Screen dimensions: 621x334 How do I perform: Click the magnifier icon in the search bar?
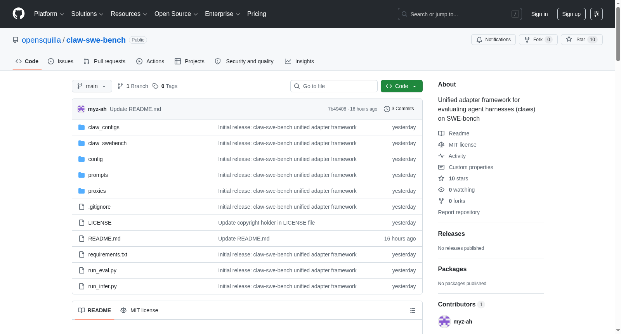[404, 14]
